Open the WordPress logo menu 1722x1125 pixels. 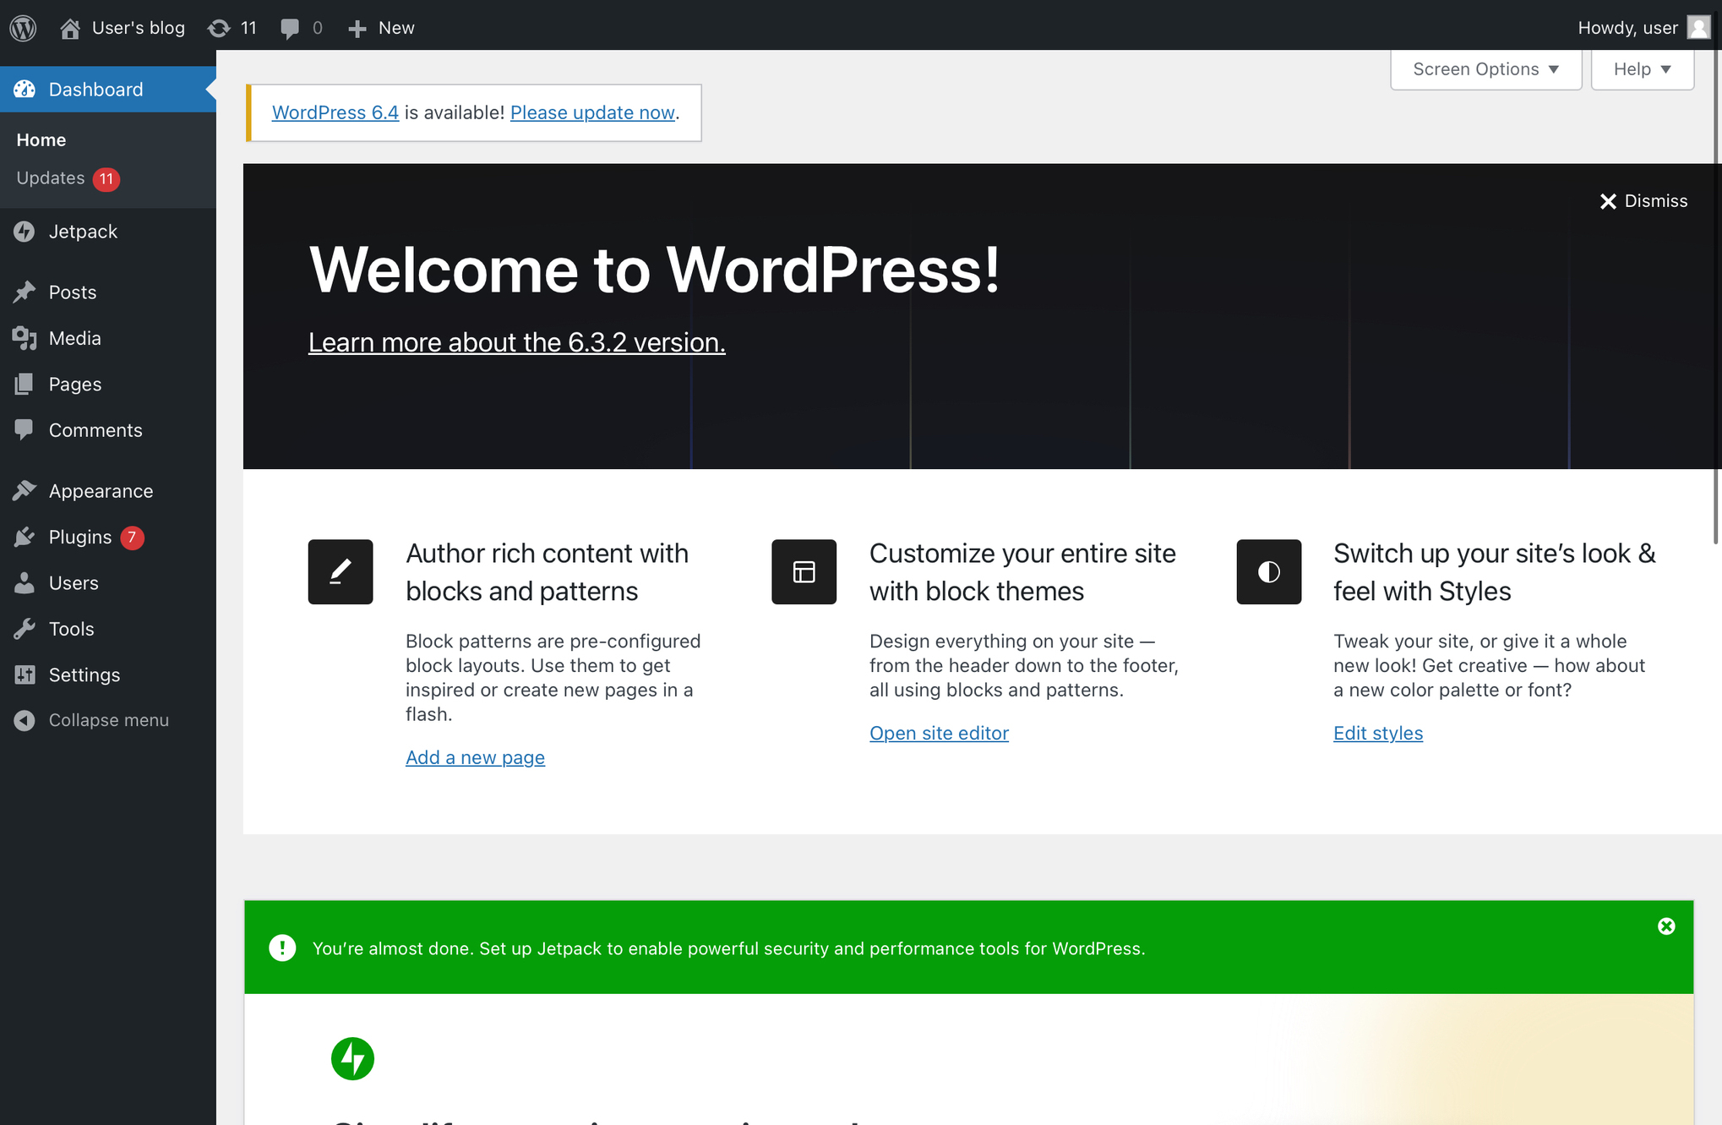click(23, 28)
